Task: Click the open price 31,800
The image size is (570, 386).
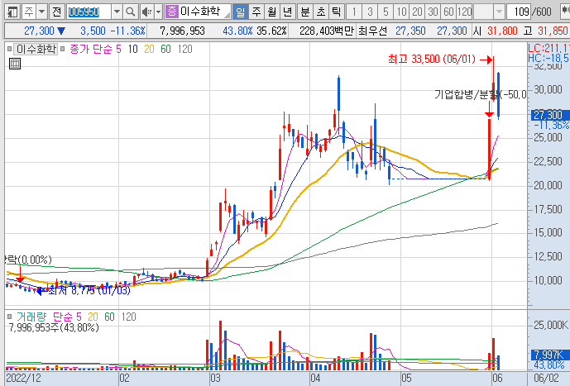Action: pyautogui.click(x=502, y=31)
